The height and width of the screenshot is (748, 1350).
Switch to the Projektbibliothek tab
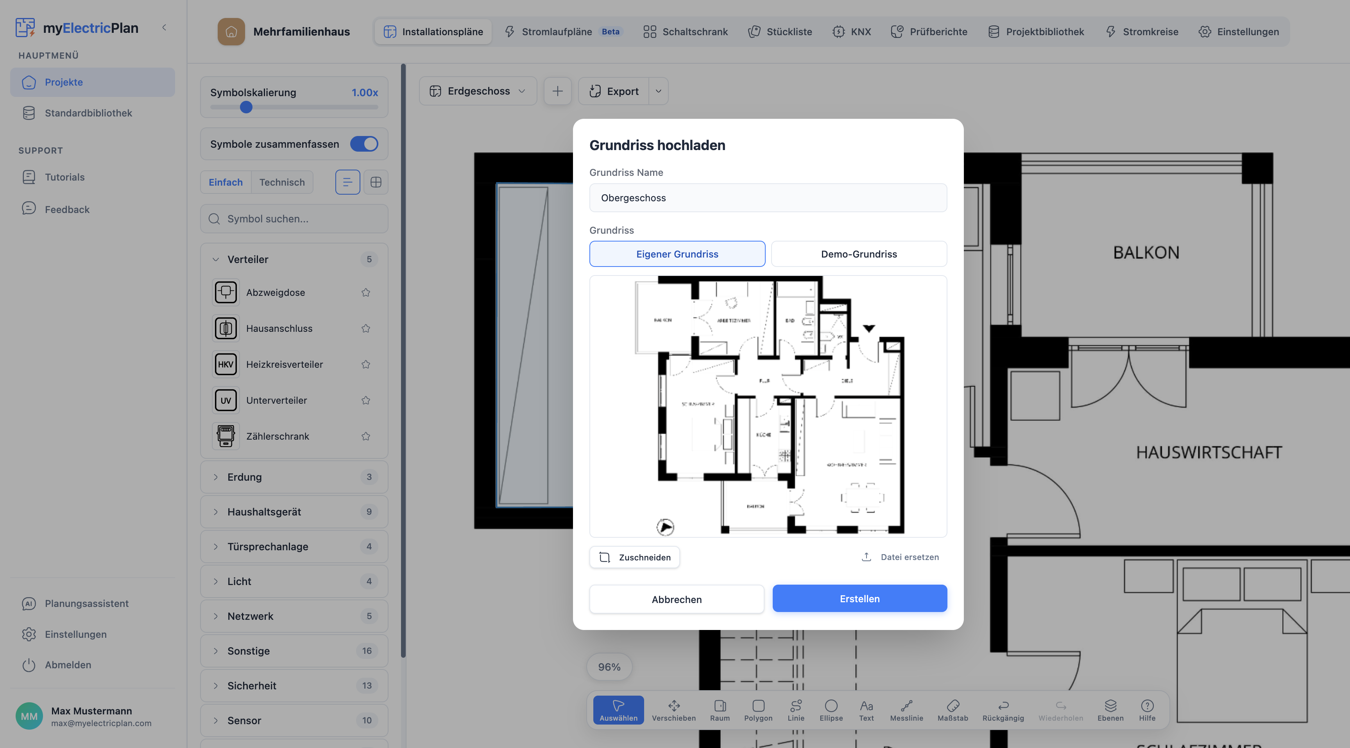click(x=1036, y=31)
